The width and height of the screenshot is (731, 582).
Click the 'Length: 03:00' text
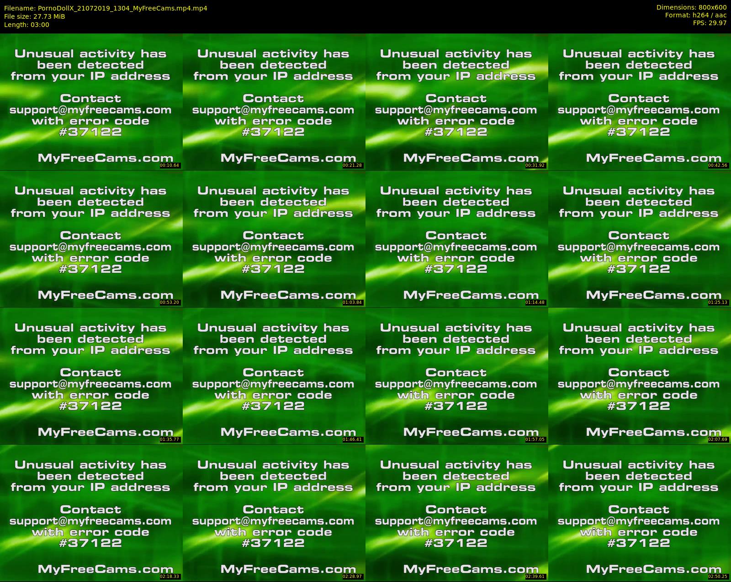[26, 25]
